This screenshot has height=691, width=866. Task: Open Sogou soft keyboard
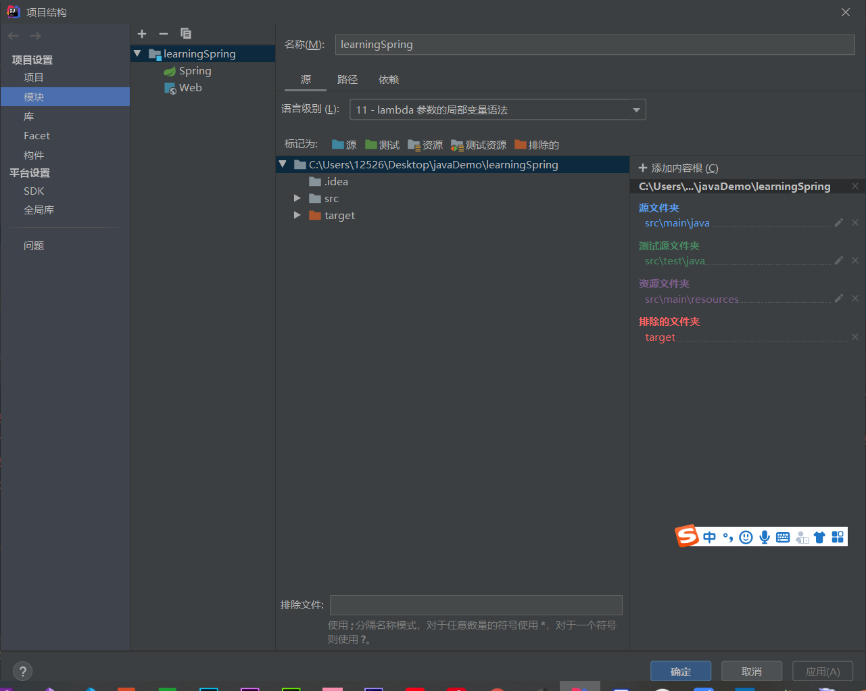tap(783, 537)
